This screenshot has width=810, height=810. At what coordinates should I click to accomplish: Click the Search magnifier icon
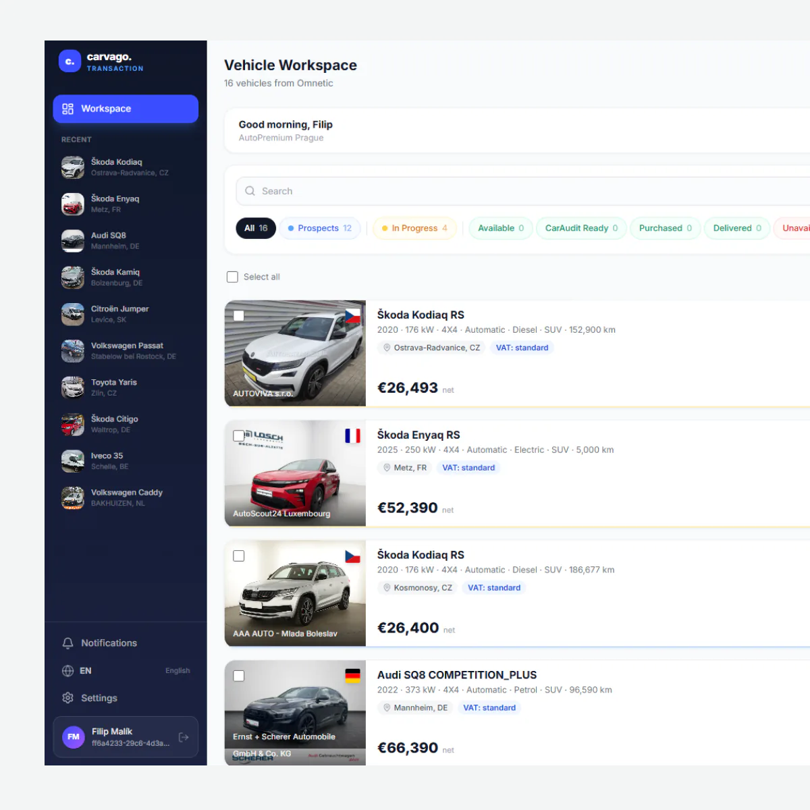click(x=250, y=191)
